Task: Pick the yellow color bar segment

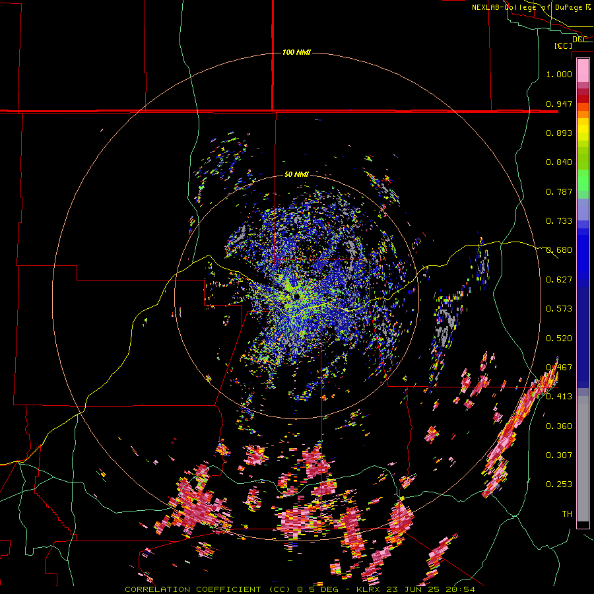Action: (x=583, y=129)
